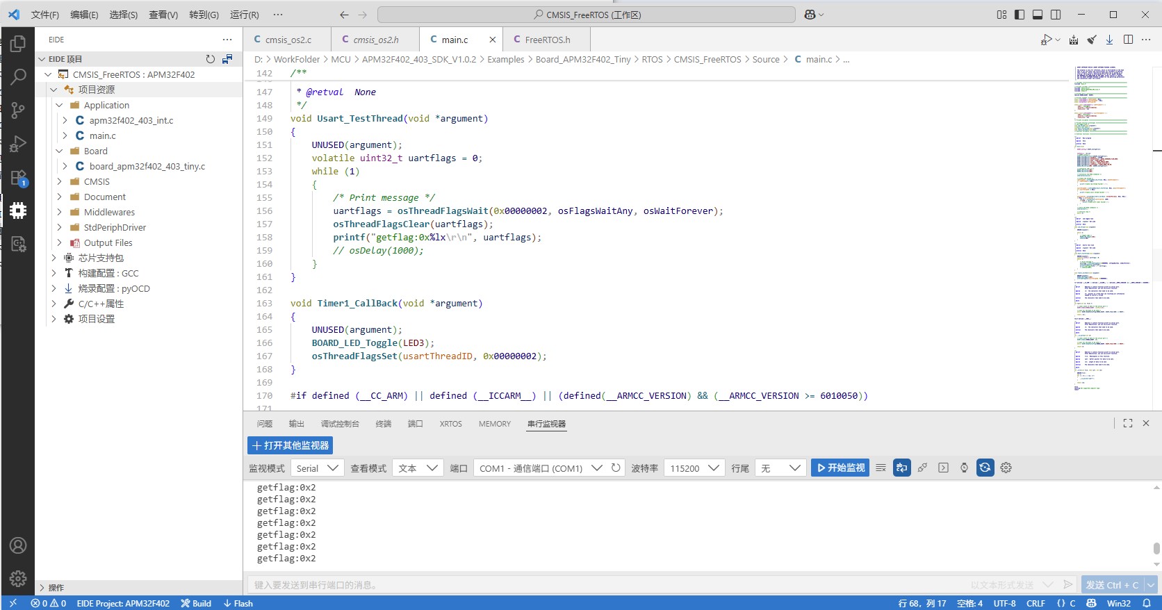Open the Run and Debug view
The image size is (1162, 610).
(18, 144)
